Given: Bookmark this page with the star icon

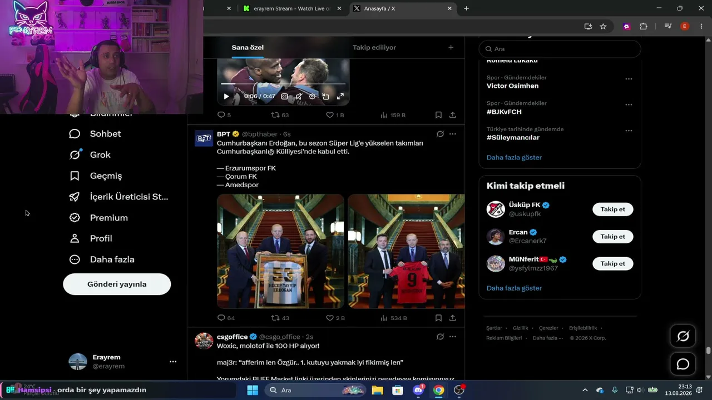Looking at the screenshot, I should coord(603,26).
